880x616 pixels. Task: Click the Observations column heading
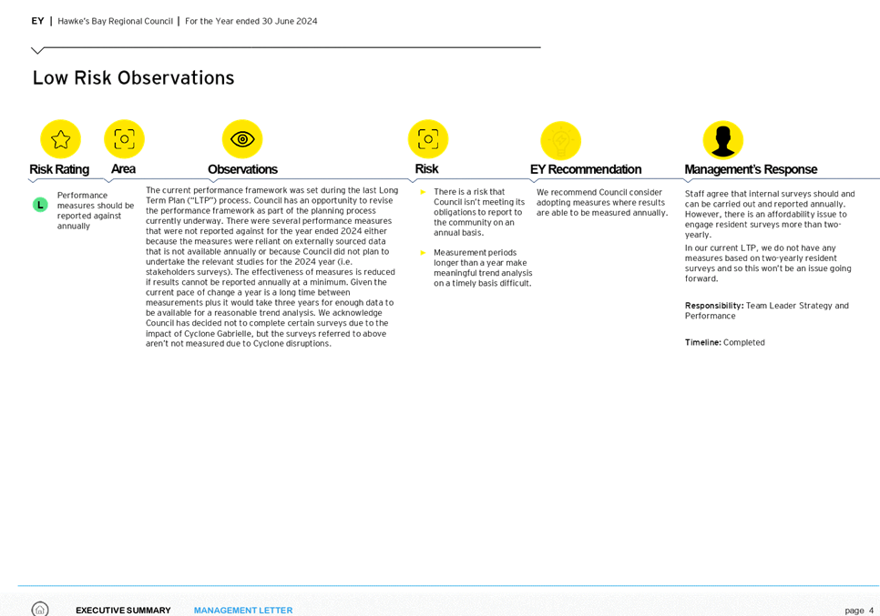tap(242, 169)
